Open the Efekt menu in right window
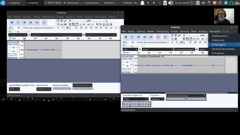 tap(194, 31)
